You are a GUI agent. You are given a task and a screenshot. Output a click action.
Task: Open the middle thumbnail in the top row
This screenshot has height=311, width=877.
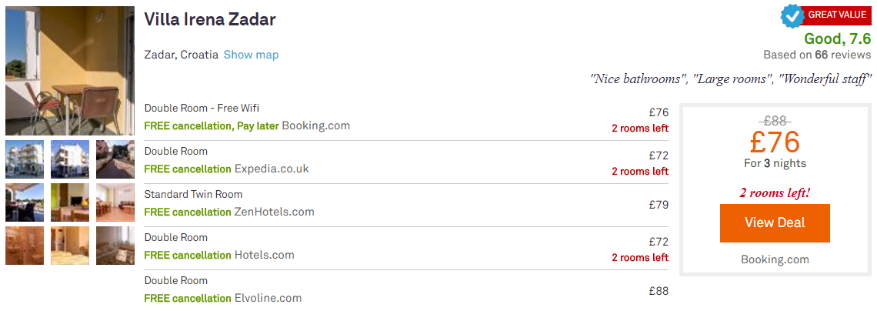(70, 159)
